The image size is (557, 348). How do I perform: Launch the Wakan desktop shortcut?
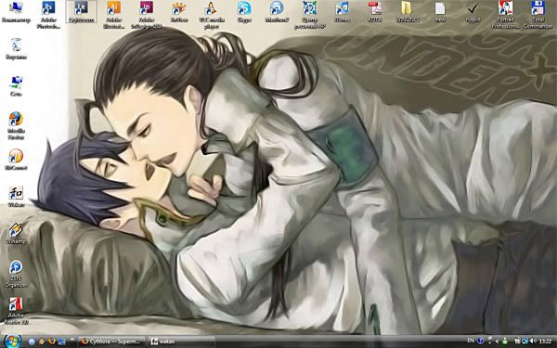[x=16, y=197]
